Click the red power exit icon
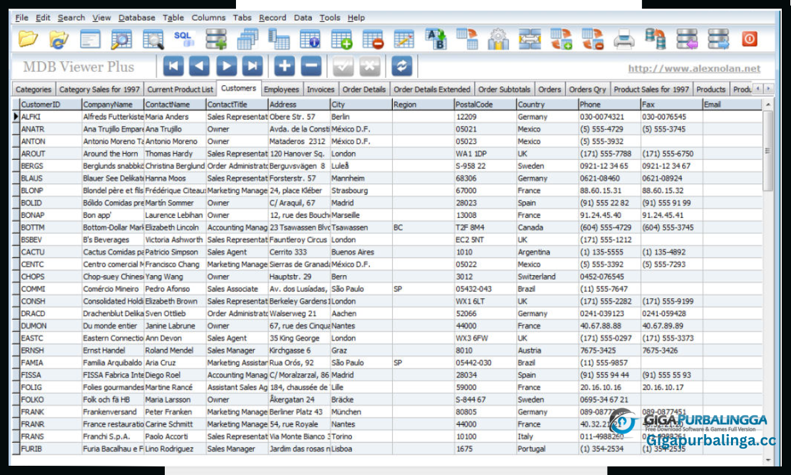791x475 pixels. click(749, 40)
